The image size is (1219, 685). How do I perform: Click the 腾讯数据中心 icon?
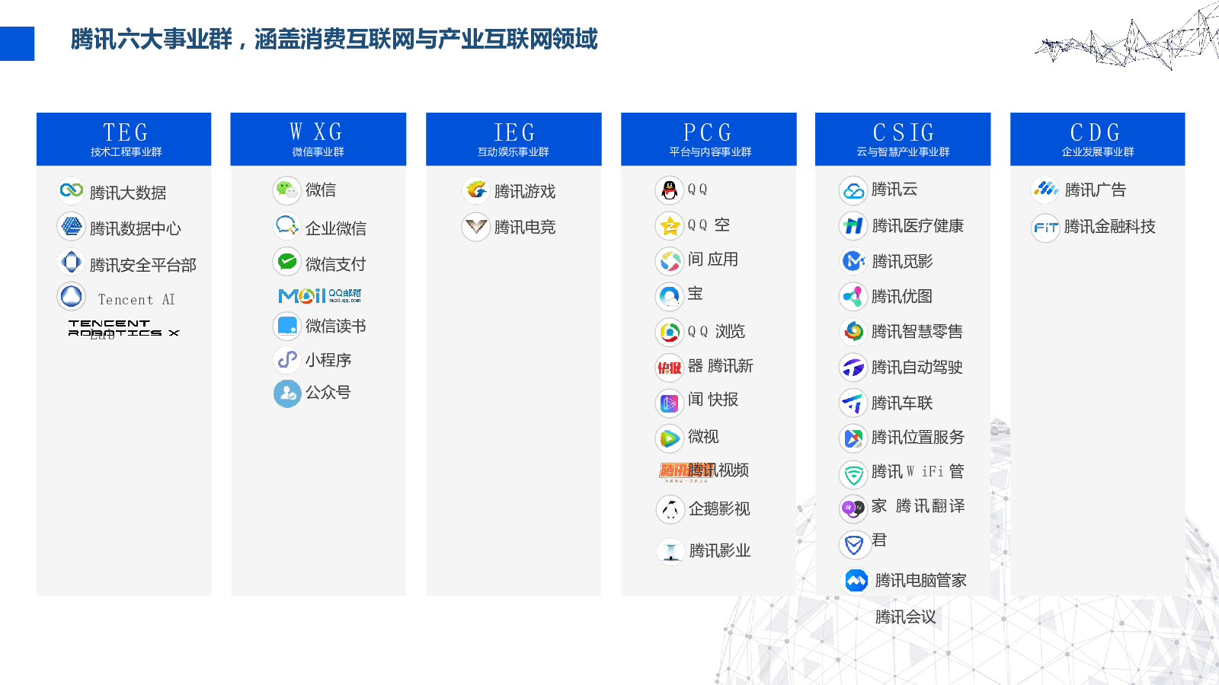72,226
